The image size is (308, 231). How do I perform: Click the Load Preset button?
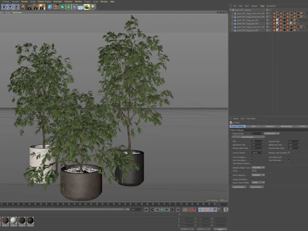pos(239,187)
